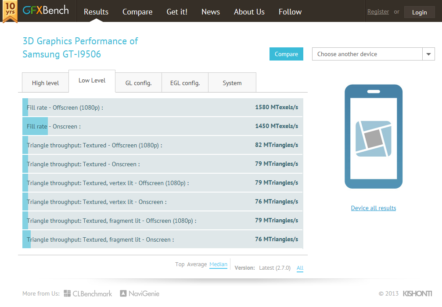Image resolution: width=442 pixels, height=307 pixels.
Task: Click Textured, fragment lit - Offscreen (1080p) row
Action: (x=163, y=221)
